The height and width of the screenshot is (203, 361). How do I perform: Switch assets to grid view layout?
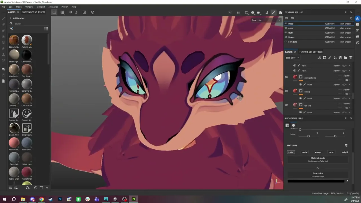click(46, 29)
